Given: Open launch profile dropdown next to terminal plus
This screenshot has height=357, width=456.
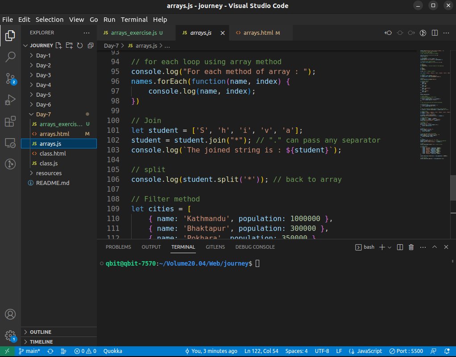Looking at the screenshot, I should [390, 247].
